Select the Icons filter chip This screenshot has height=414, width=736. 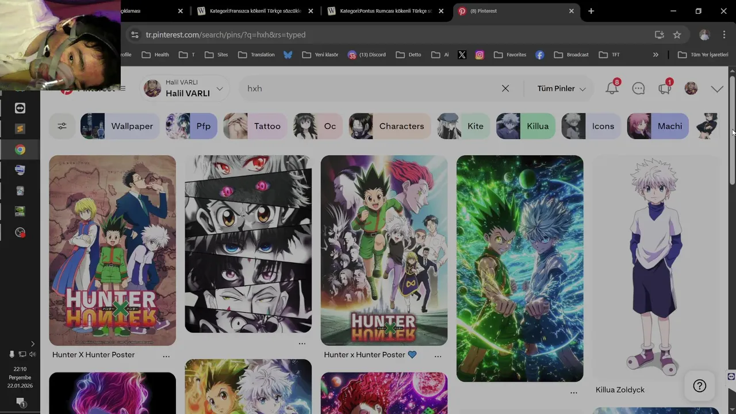pos(591,126)
